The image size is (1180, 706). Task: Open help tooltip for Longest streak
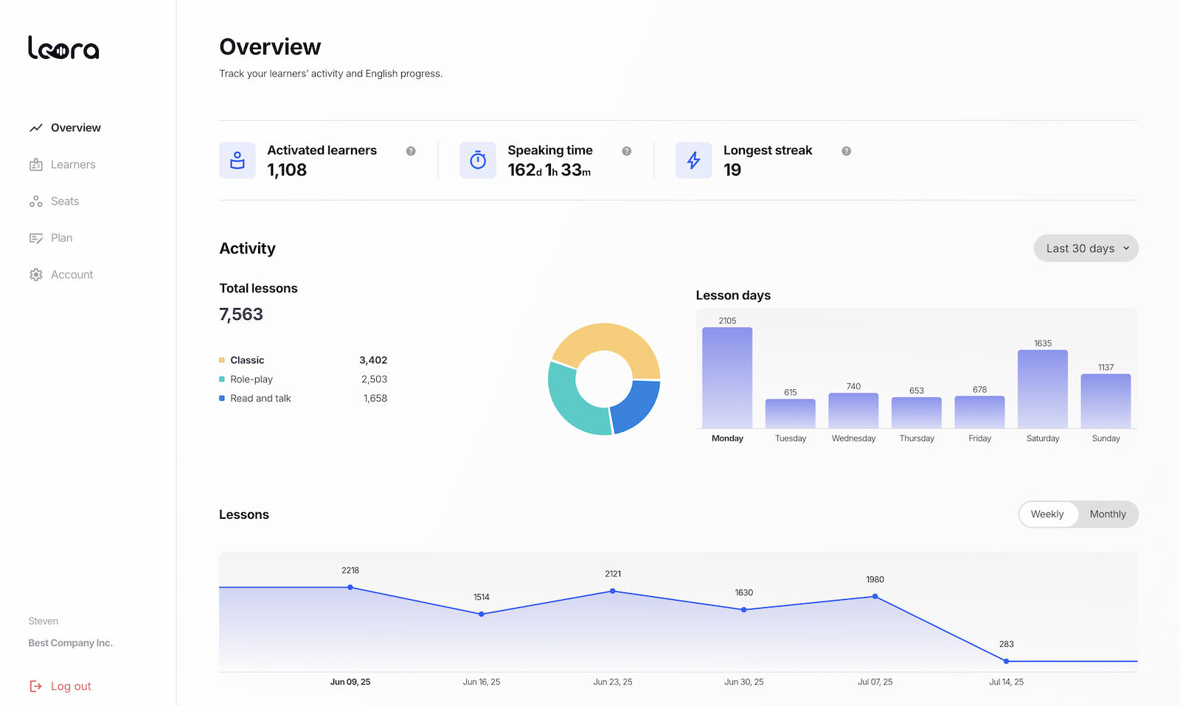[x=846, y=151]
